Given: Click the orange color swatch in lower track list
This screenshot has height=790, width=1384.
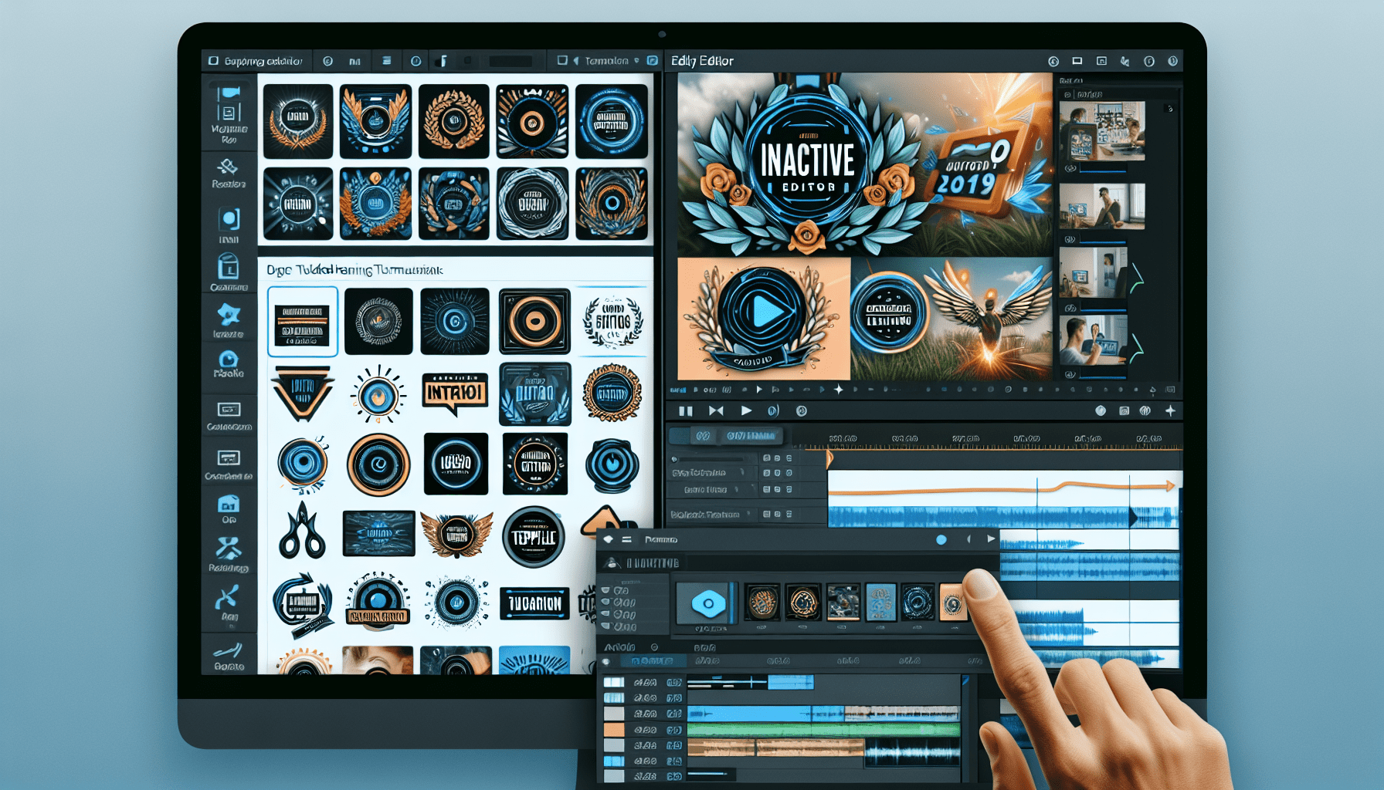Looking at the screenshot, I should [614, 729].
